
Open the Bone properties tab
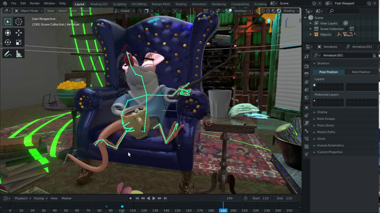307,131
